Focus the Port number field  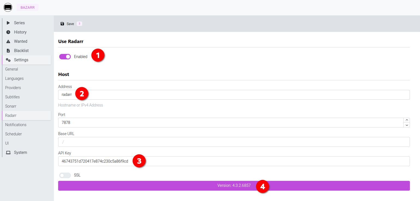click(x=231, y=123)
